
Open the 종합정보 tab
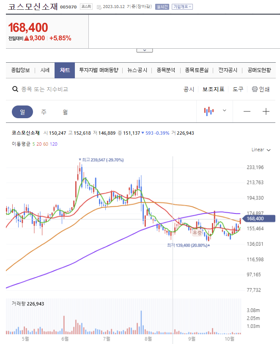[20, 70]
